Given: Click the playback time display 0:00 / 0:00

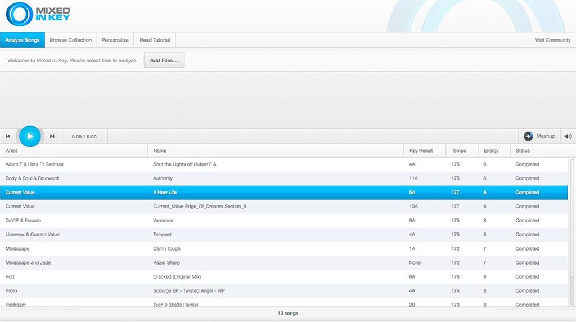Looking at the screenshot, I should [x=84, y=136].
